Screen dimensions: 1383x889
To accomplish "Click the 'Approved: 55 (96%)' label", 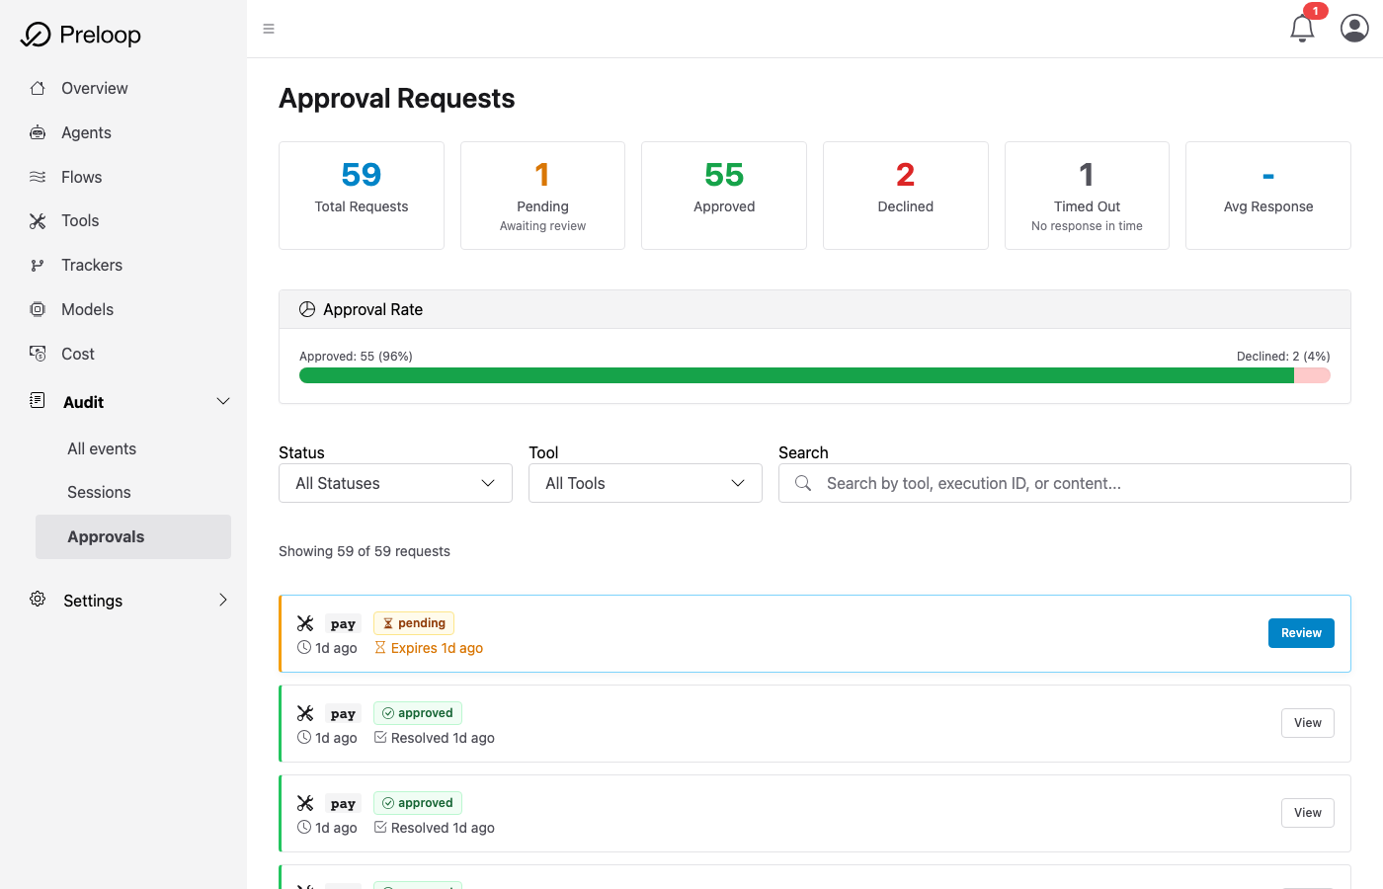I will tap(356, 356).
